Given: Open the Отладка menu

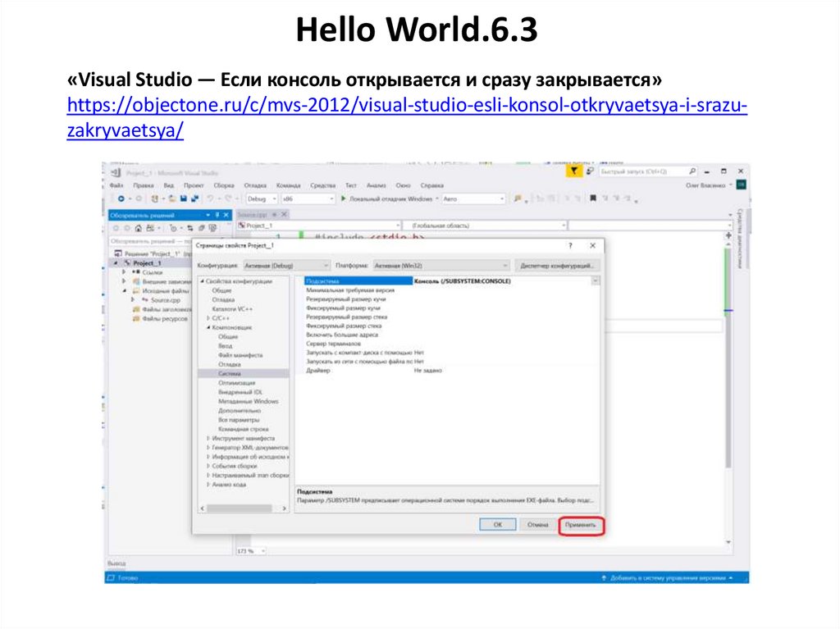Looking at the screenshot, I should pos(256,185).
